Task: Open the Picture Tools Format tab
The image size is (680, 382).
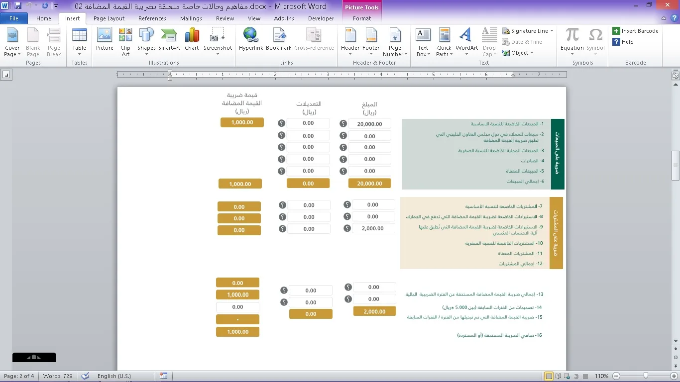Action: point(362,18)
